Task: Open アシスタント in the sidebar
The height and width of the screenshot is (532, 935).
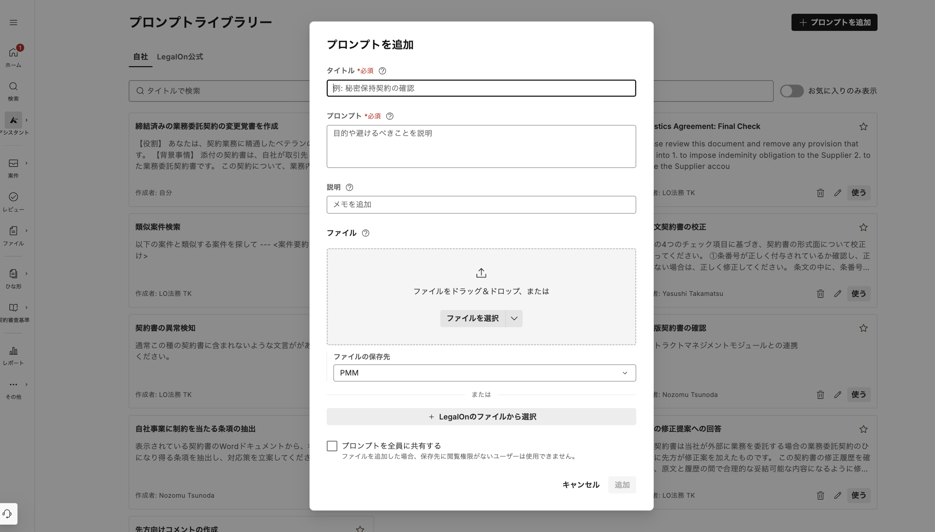Action: pyautogui.click(x=13, y=124)
